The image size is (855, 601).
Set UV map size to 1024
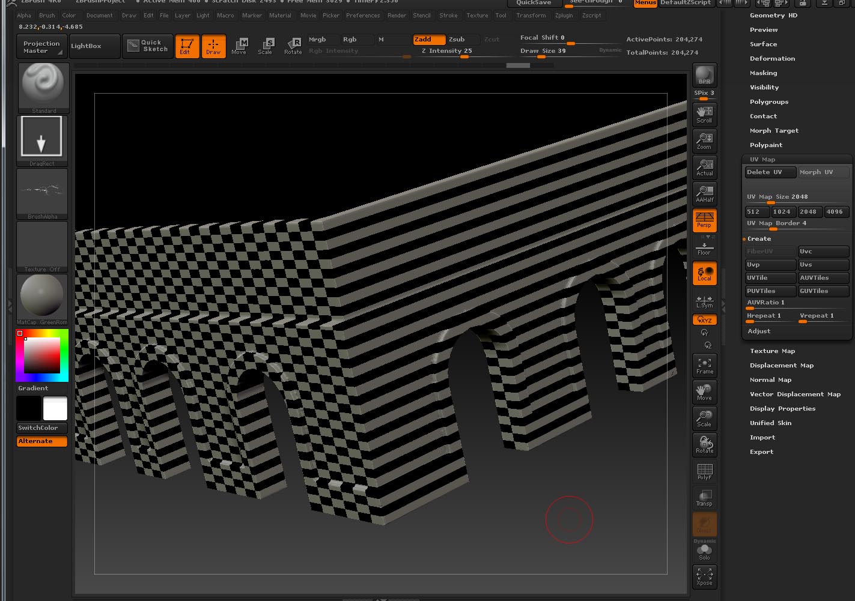coord(783,212)
